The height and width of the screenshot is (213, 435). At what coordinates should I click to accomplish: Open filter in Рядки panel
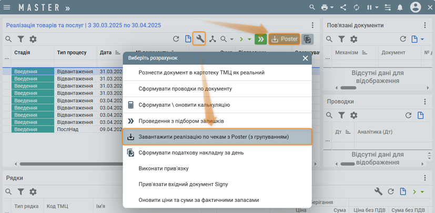[x=21, y=191]
